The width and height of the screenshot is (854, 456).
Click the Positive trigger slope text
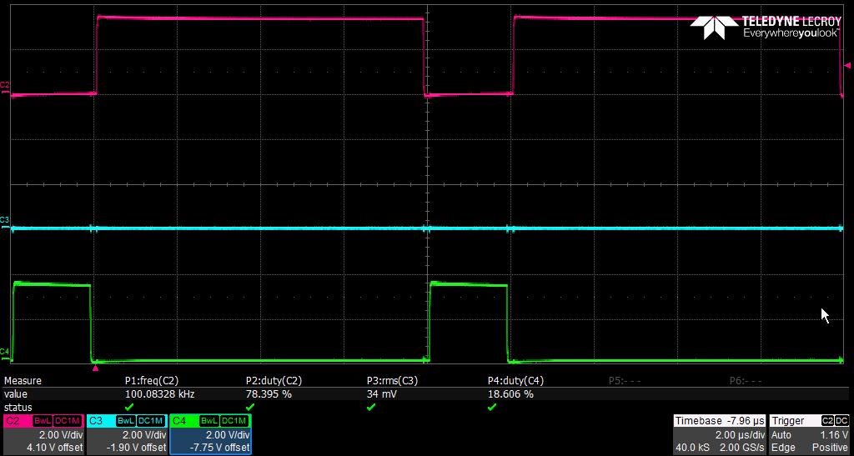point(831,448)
